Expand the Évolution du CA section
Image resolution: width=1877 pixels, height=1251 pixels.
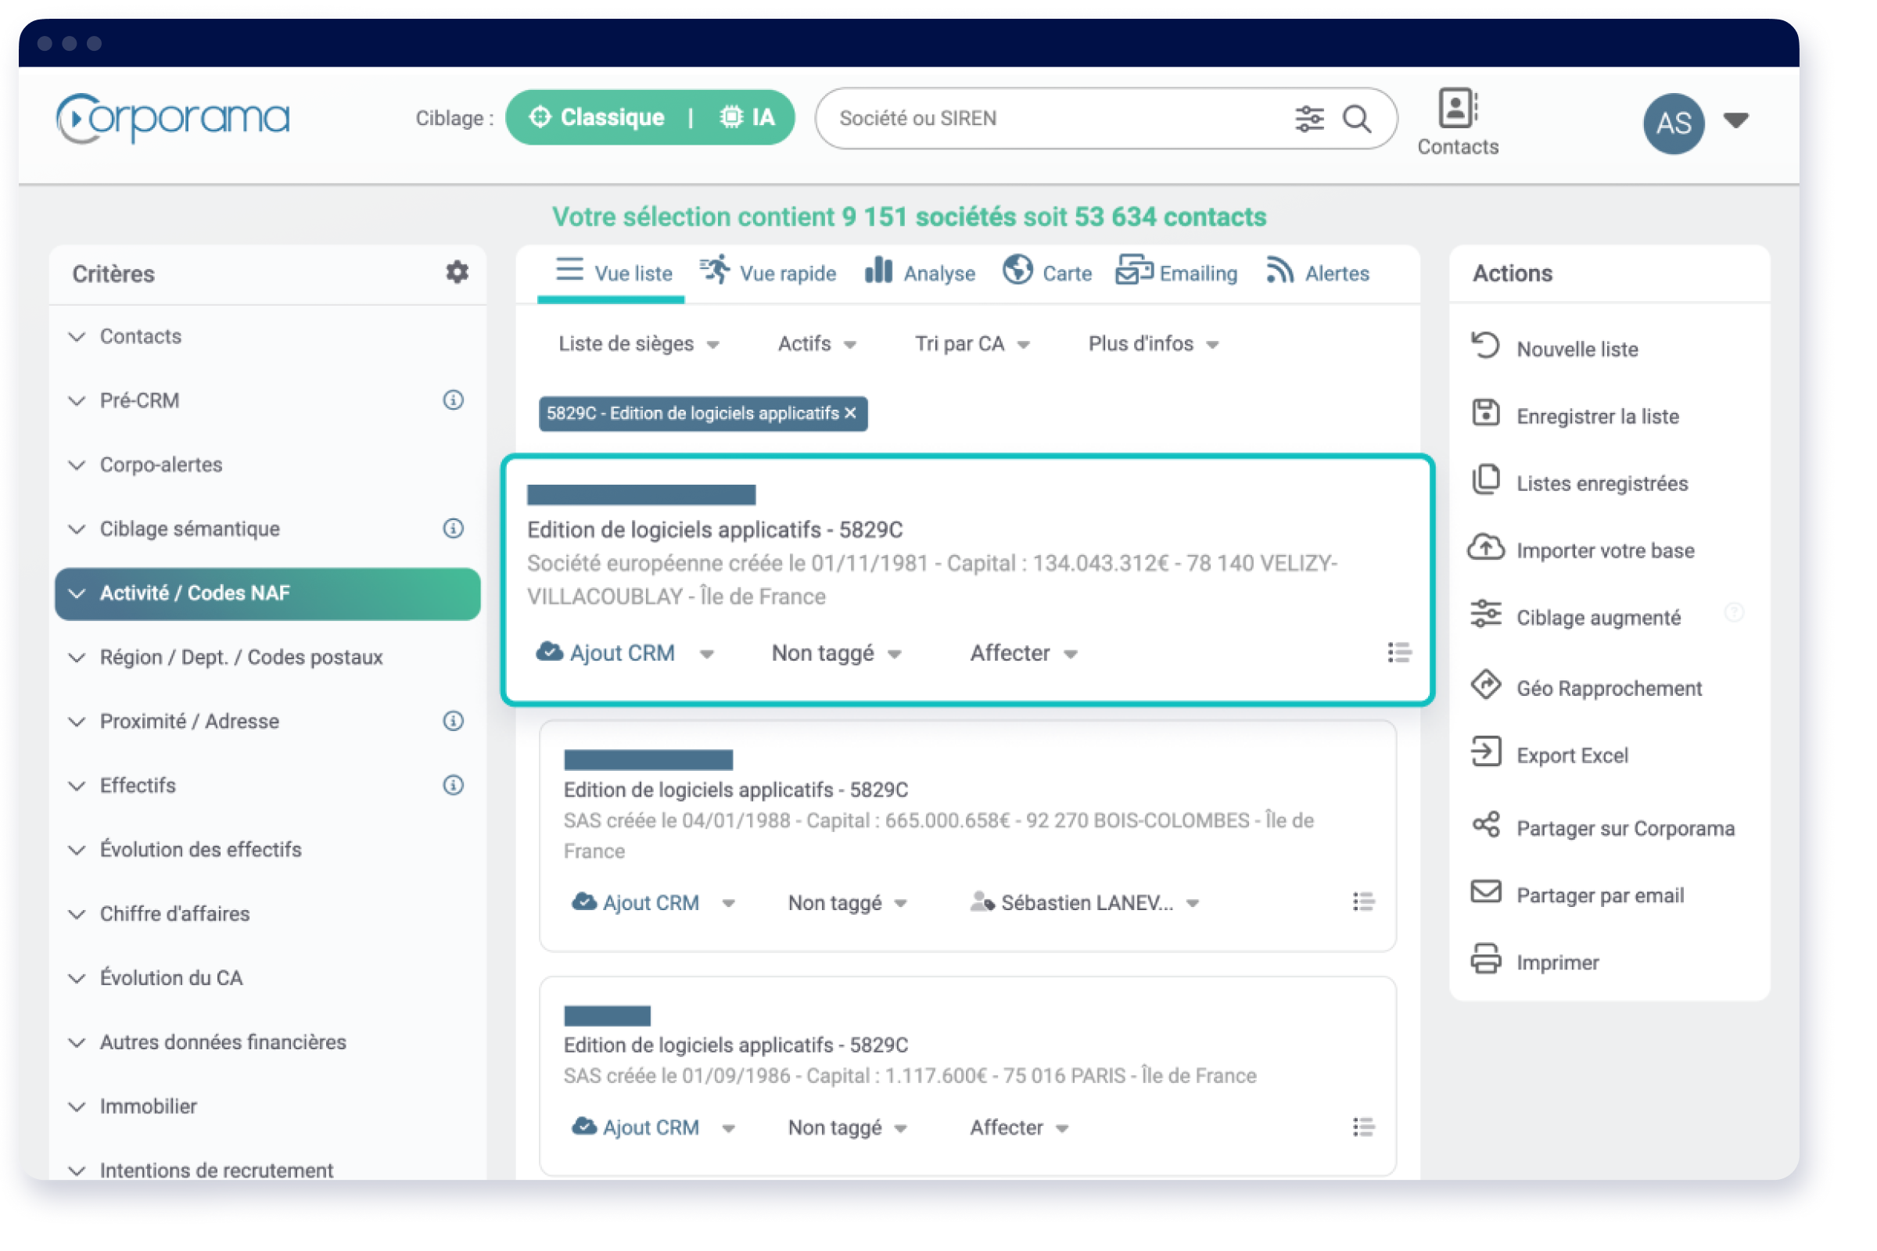(267, 977)
